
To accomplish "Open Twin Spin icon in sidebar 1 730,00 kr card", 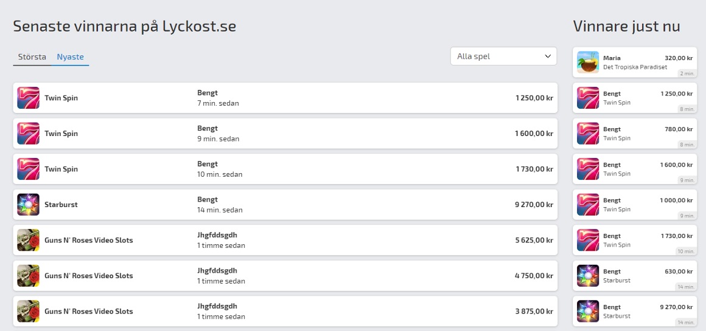I will click(x=588, y=240).
